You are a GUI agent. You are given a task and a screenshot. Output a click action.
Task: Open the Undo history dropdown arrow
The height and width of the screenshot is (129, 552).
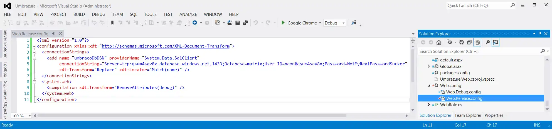tap(262, 23)
